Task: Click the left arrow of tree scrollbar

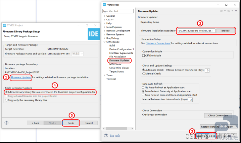Action: [104, 129]
